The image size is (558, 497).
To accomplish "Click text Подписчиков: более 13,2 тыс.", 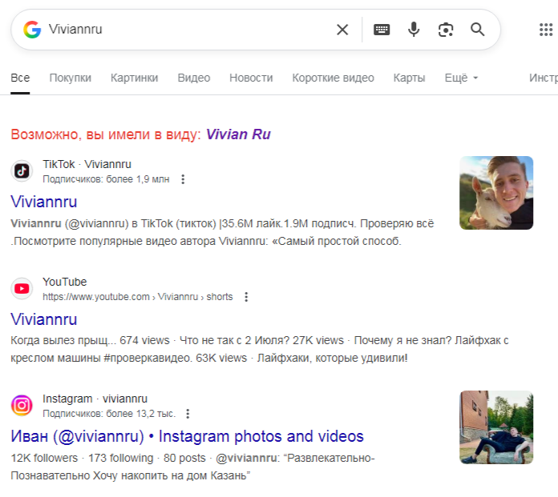I will click(x=109, y=414).
